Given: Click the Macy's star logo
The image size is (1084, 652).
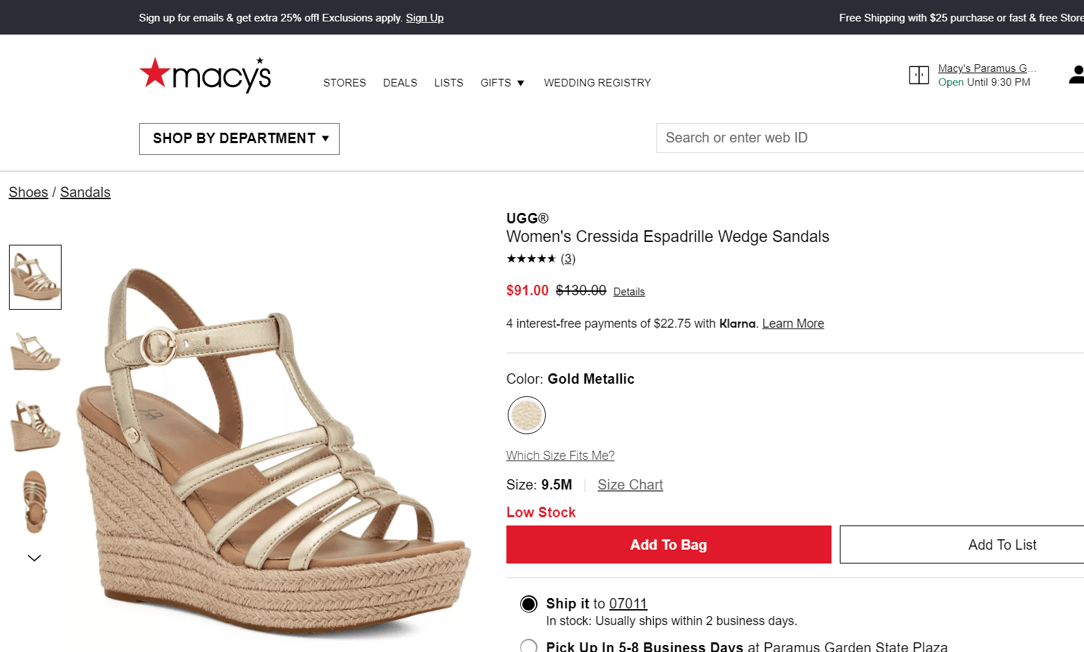Looking at the screenshot, I should (x=205, y=75).
